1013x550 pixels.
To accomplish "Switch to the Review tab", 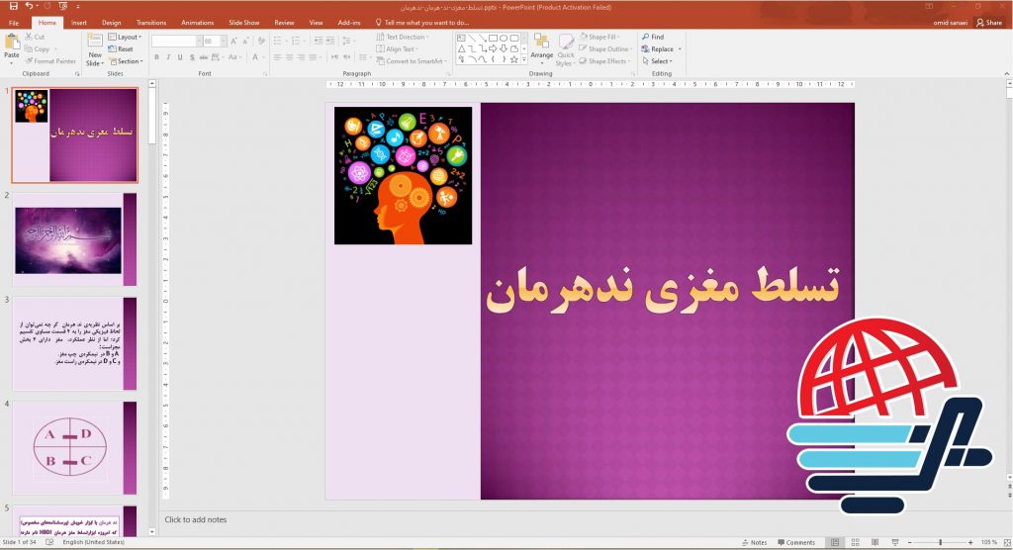I will (284, 23).
